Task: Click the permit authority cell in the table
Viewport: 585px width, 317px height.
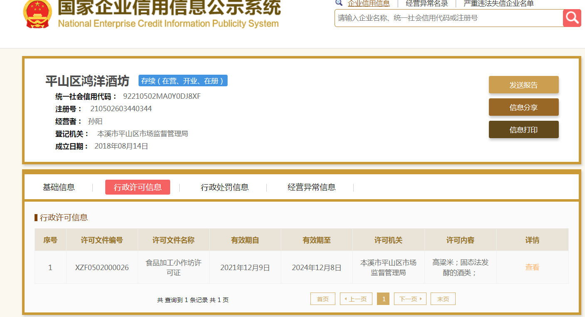Action: pos(389,268)
